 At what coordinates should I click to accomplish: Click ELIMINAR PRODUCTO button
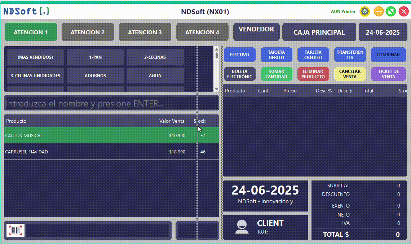tap(313, 74)
